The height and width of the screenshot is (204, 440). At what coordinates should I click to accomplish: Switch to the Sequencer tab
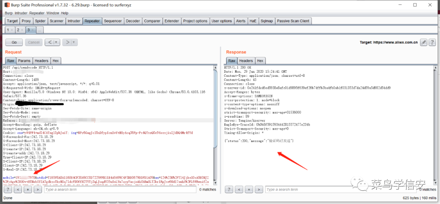pyautogui.click(x=113, y=21)
